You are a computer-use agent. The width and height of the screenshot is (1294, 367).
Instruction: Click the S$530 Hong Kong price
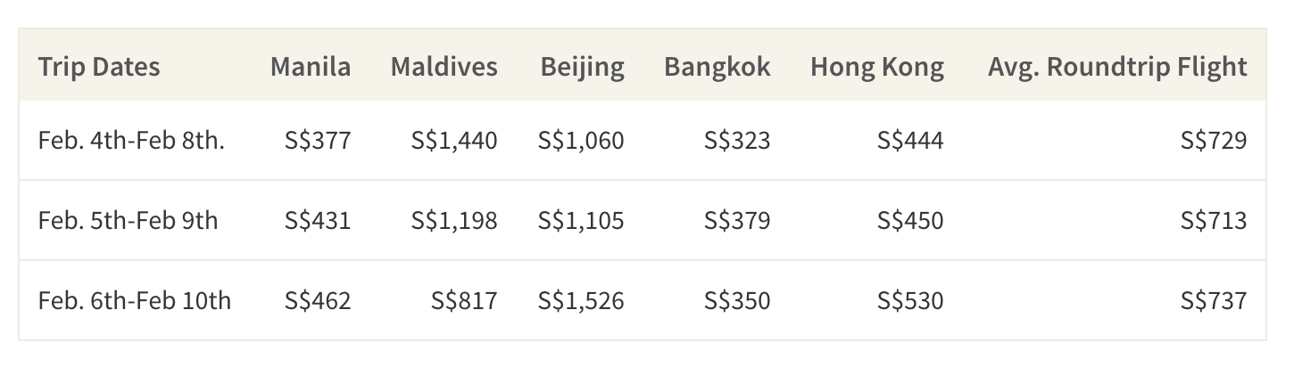coord(910,300)
